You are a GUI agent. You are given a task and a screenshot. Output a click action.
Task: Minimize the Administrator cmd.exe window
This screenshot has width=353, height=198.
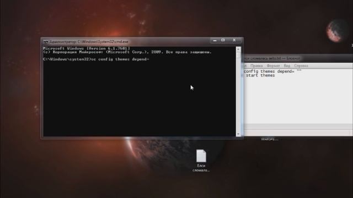pos(215,40)
